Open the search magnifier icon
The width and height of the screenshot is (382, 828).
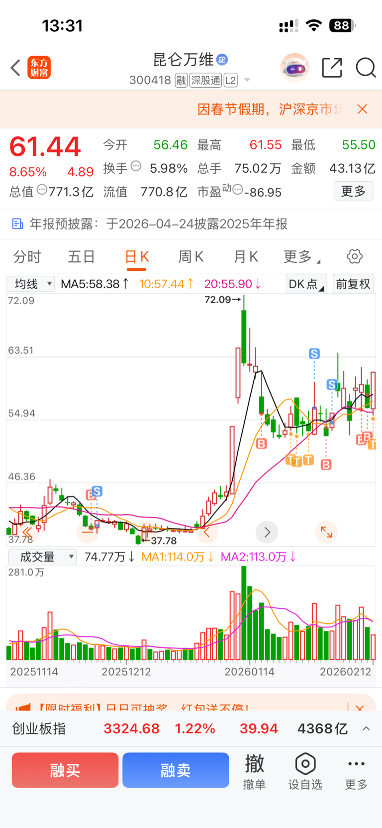(x=366, y=68)
